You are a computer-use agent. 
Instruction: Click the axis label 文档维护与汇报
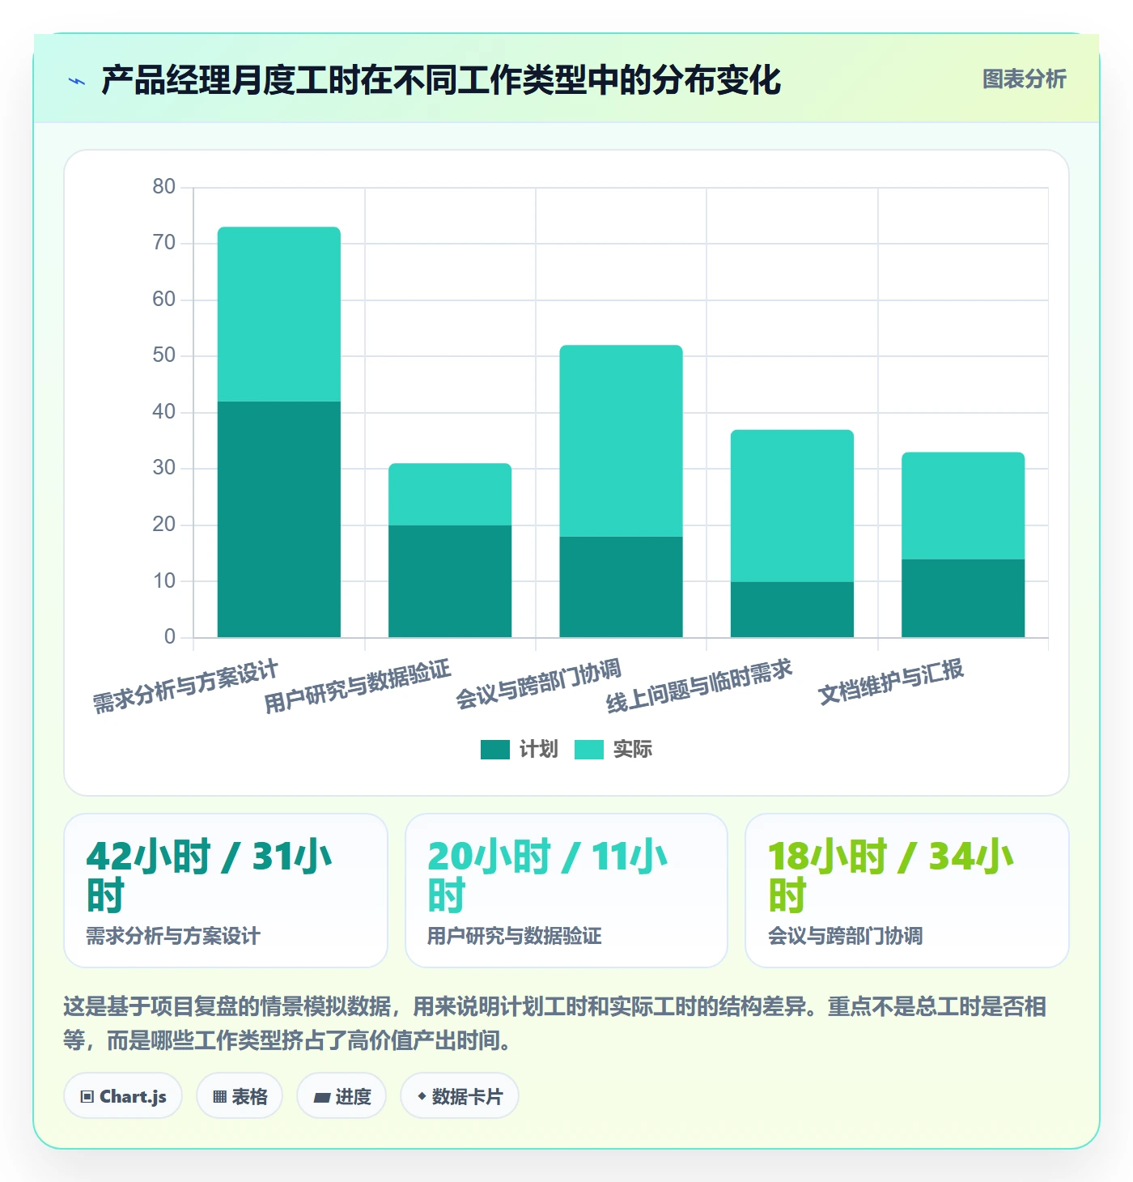tap(891, 682)
